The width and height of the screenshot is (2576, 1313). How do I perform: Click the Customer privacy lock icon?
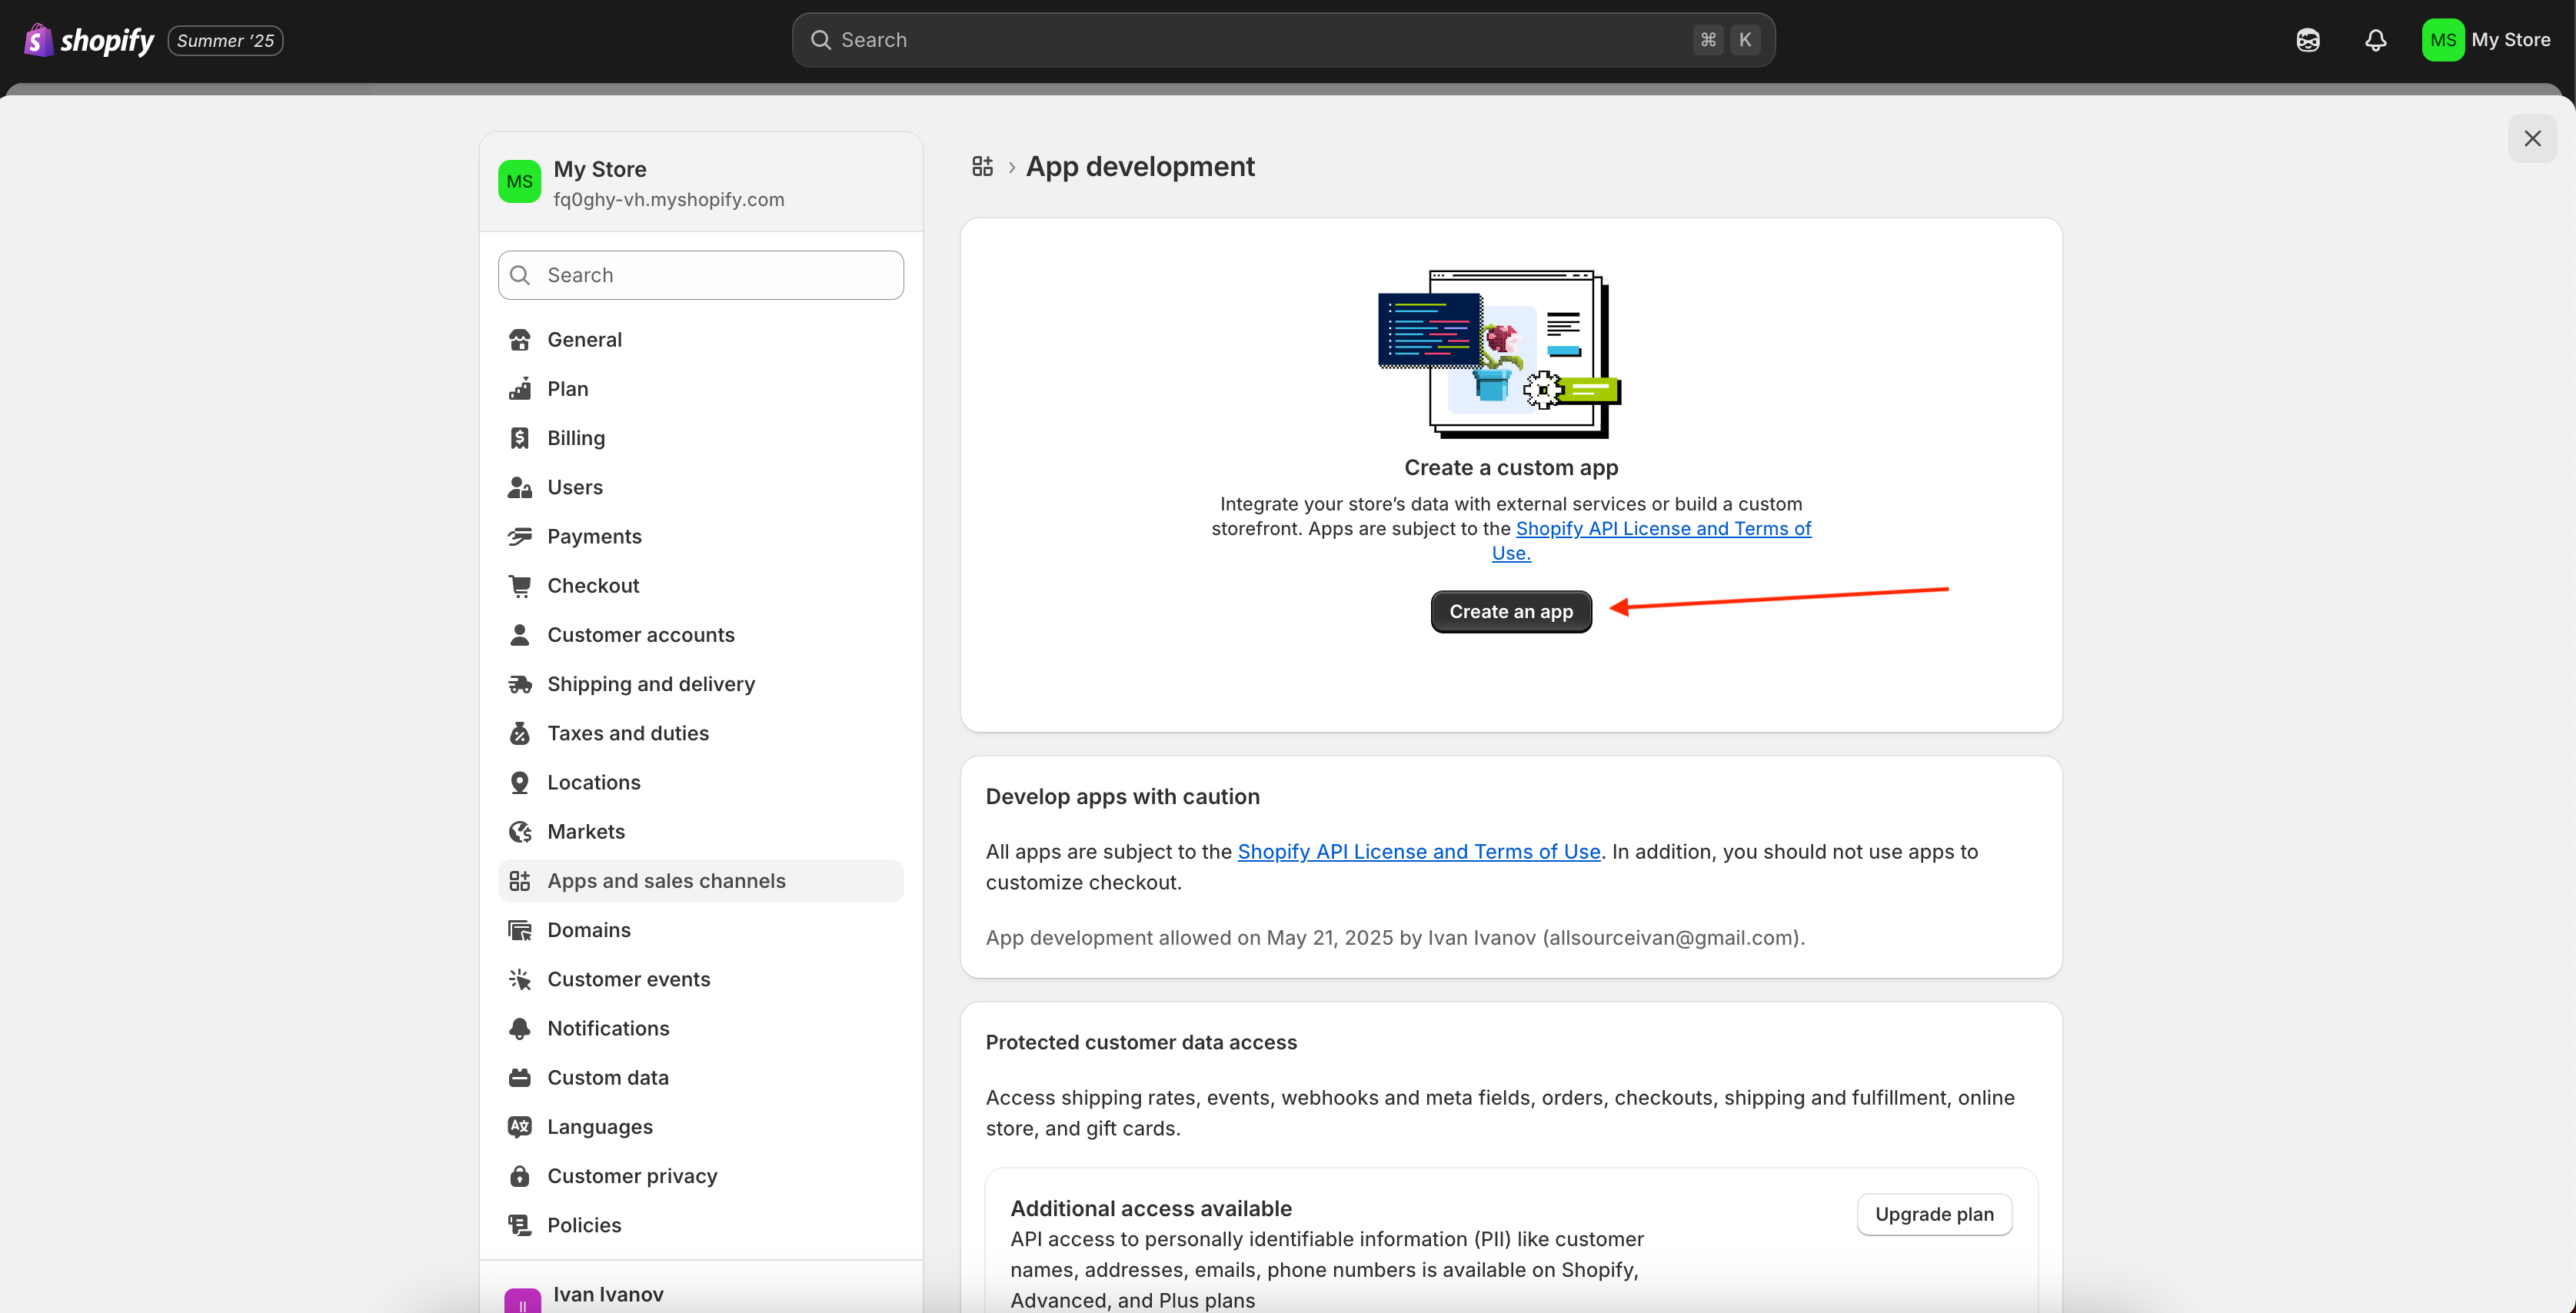(x=519, y=1176)
